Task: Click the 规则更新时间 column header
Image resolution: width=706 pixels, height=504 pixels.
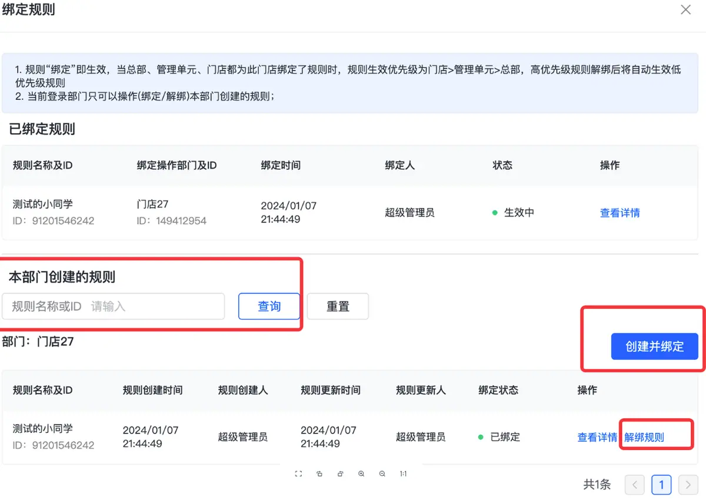Action: [331, 390]
